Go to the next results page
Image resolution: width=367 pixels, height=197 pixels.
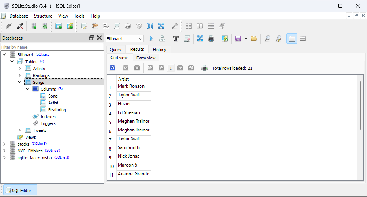180,68
